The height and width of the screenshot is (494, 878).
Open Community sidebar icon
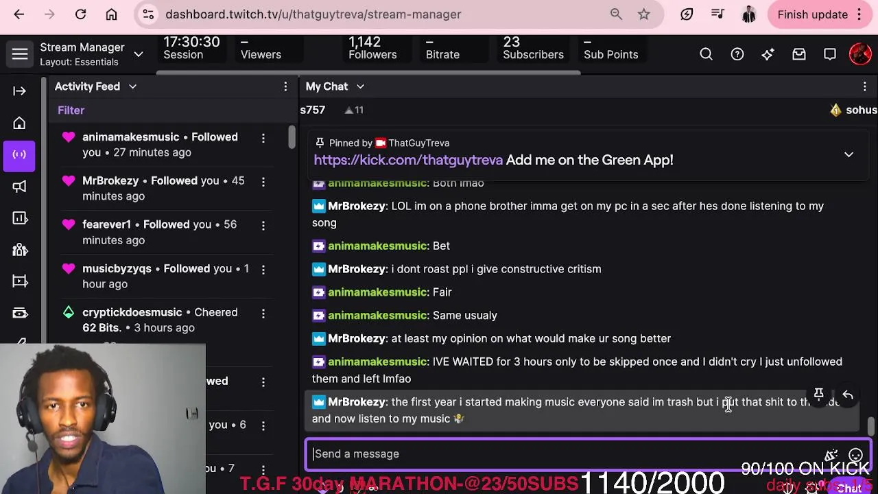[19, 250]
